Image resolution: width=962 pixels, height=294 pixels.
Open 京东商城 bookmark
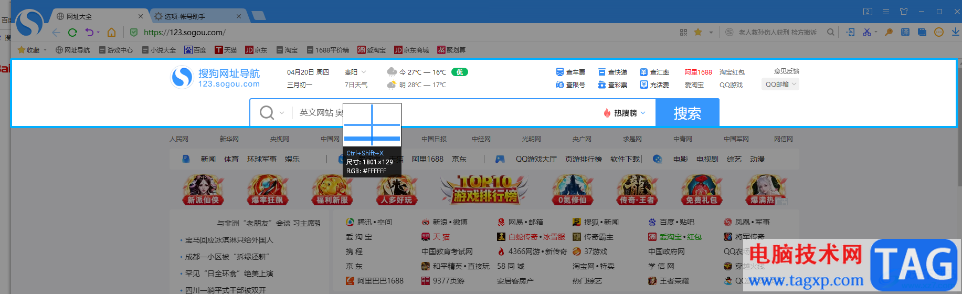point(411,50)
